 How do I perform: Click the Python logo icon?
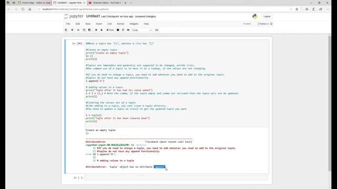click(x=255, y=16)
